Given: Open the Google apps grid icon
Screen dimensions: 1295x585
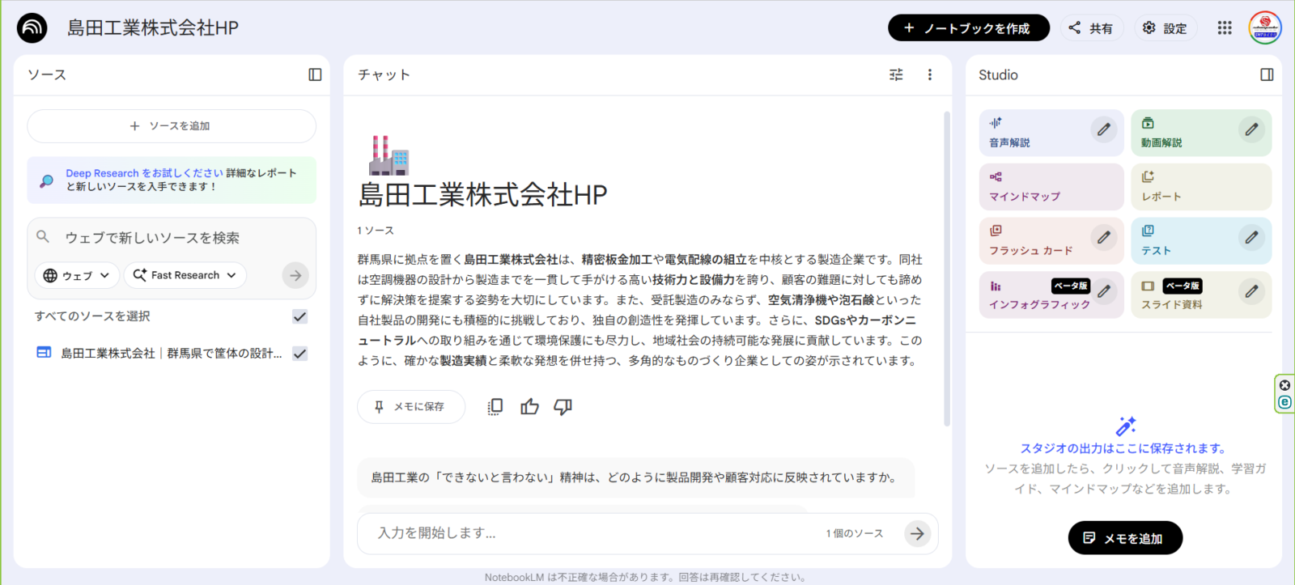Looking at the screenshot, I should pos(1224,28).
